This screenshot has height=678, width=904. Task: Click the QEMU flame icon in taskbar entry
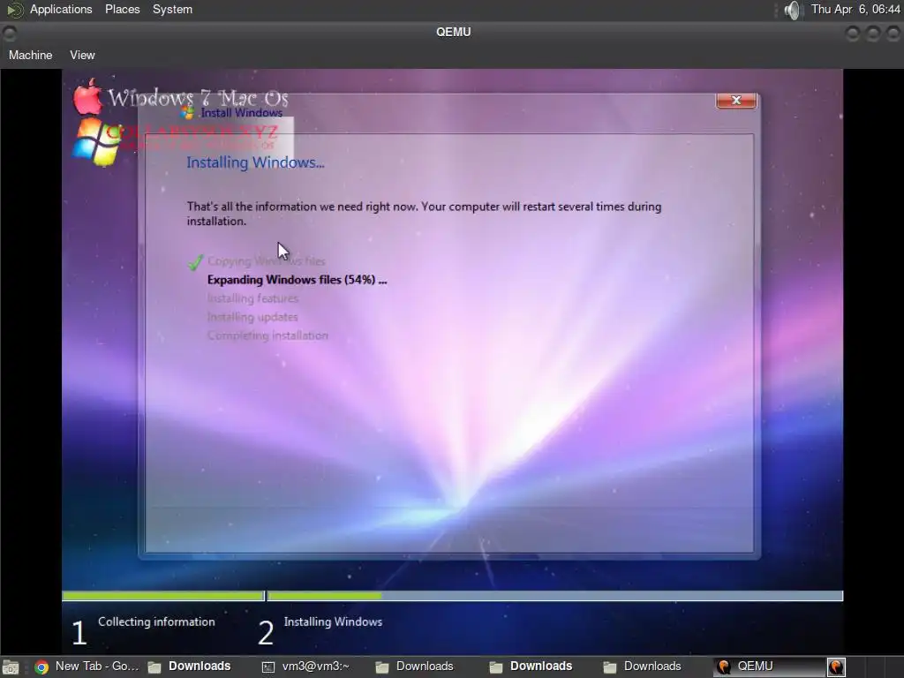point(724,667)
